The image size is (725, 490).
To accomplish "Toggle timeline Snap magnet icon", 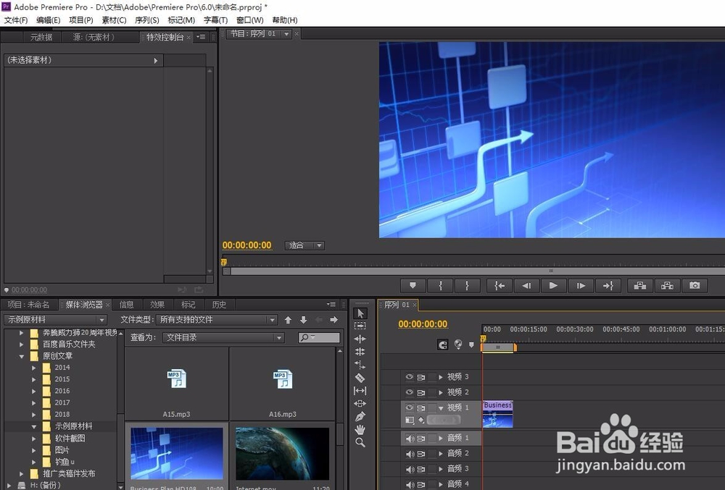I will pos(442,345).
